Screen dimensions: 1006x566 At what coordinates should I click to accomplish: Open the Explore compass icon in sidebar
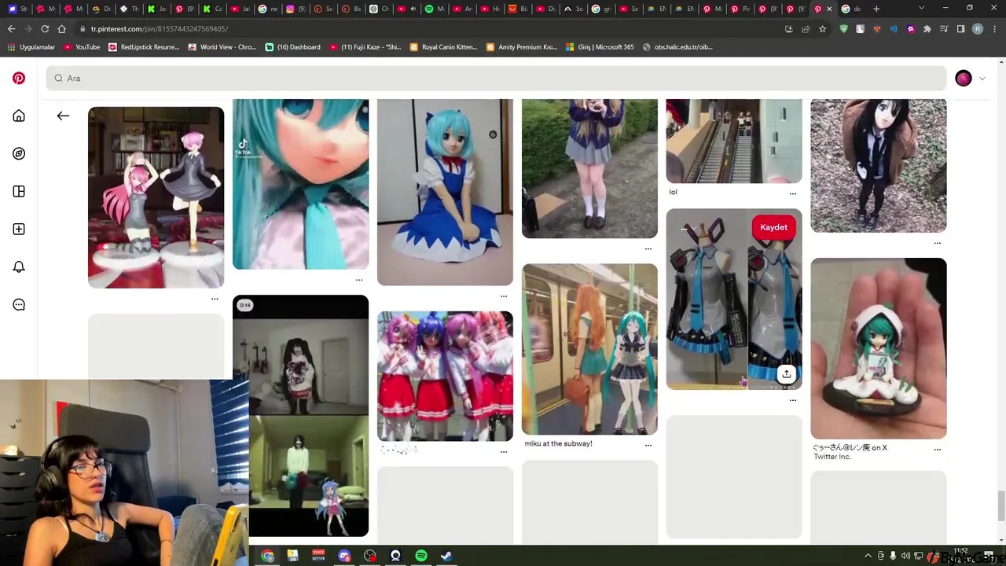[x=19, y=153]
